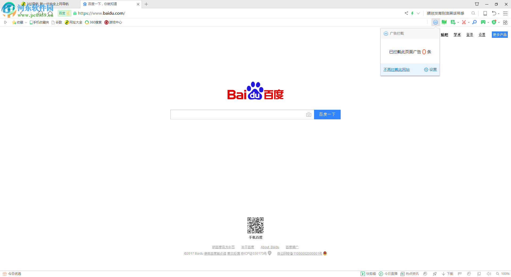Open the browser hamburger menu
511x277 pixels.
point(505,13)
